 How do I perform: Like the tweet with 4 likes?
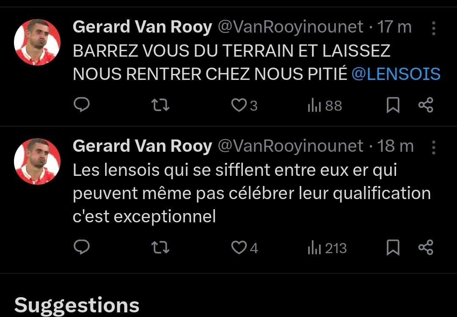click(239, 247)
